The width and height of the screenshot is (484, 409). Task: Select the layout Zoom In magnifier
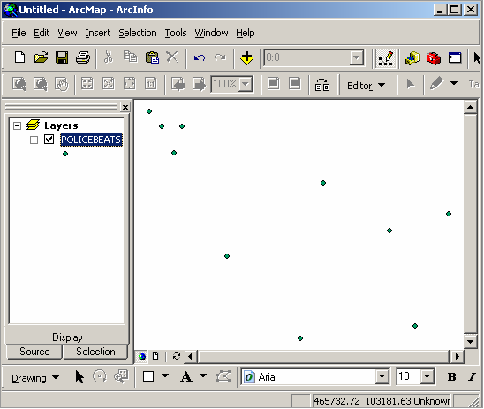19,84
